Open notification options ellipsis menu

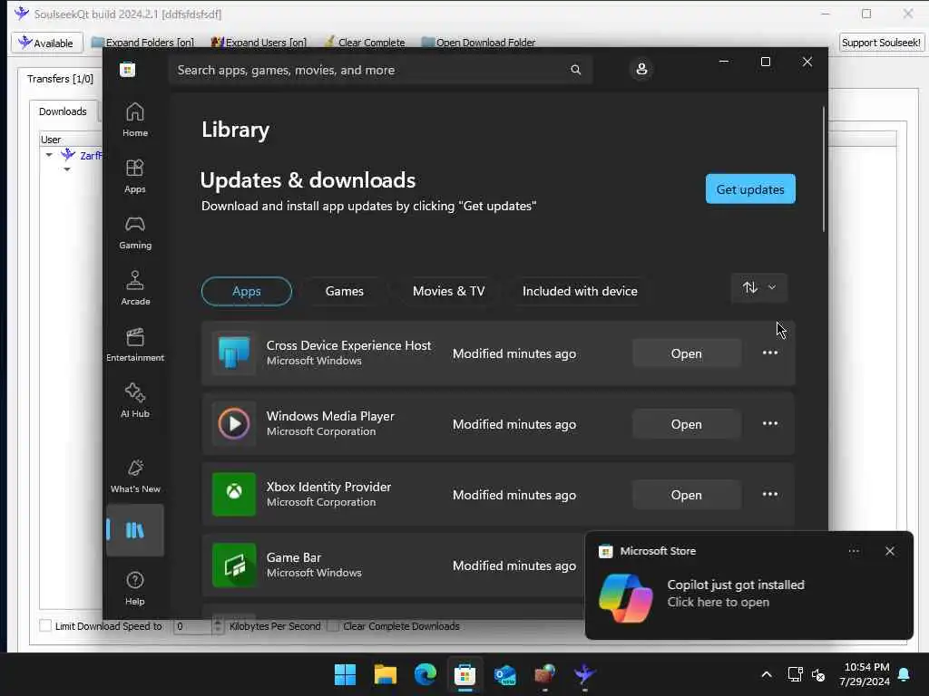[854, 551]
